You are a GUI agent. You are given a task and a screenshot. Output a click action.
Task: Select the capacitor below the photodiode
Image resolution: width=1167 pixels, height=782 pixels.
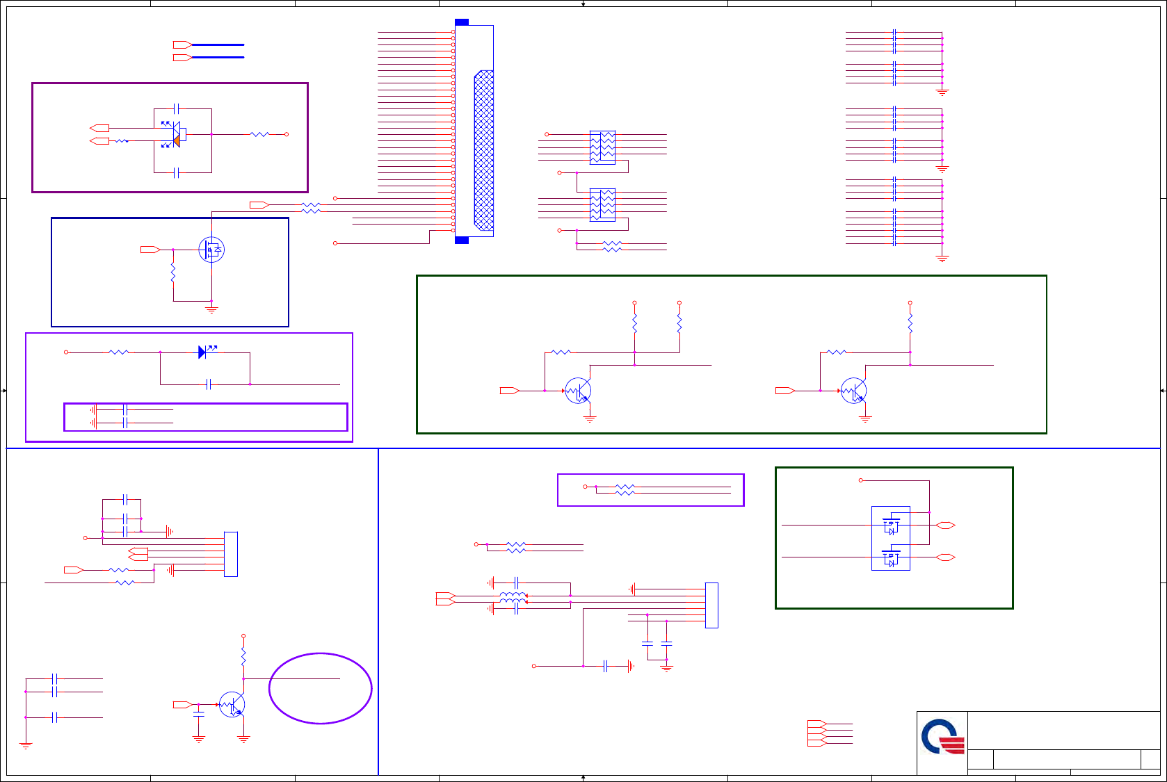(x=176, y=172)
